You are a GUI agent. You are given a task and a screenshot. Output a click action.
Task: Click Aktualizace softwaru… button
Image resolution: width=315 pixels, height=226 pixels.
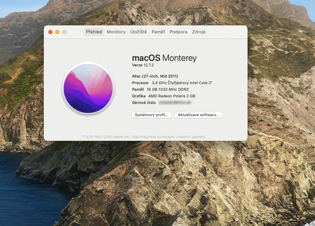point(199,115)
